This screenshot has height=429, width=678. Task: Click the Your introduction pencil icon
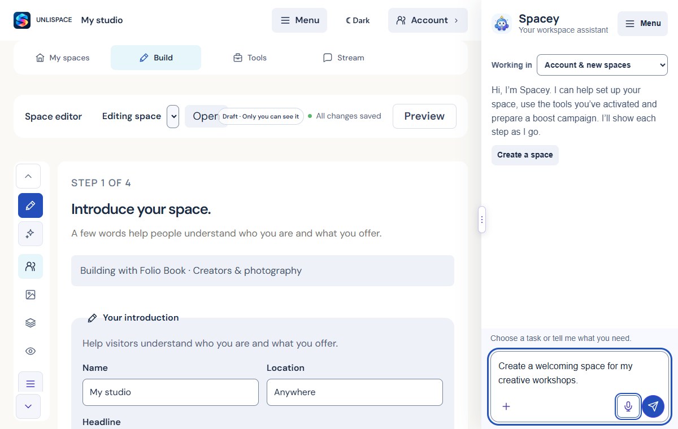point(92,318)
